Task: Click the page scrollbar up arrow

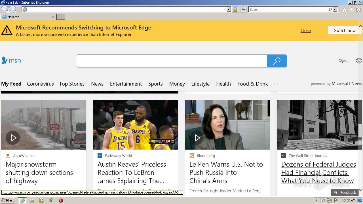Action: 360,26
